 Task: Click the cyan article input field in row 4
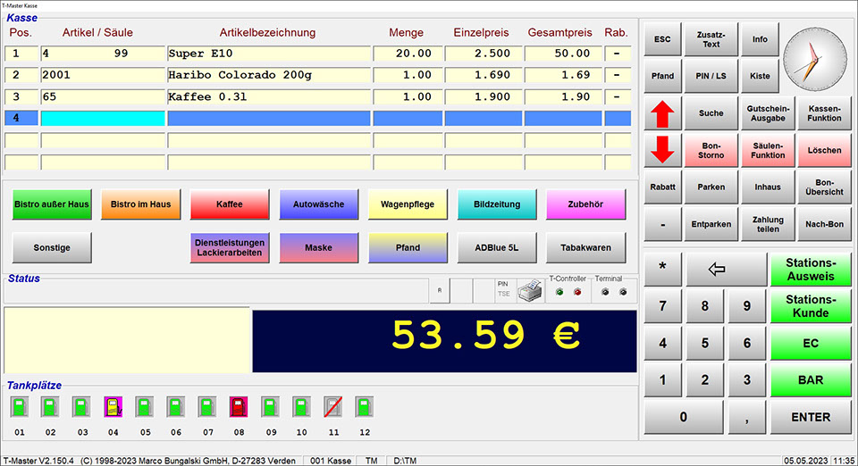[x=103, y=118]
